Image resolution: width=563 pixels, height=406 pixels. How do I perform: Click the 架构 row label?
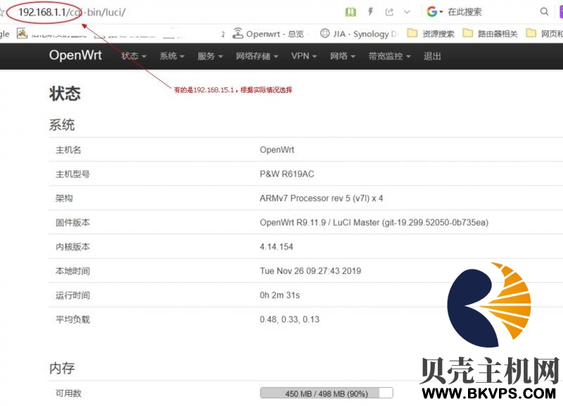[x=64, y=198]
